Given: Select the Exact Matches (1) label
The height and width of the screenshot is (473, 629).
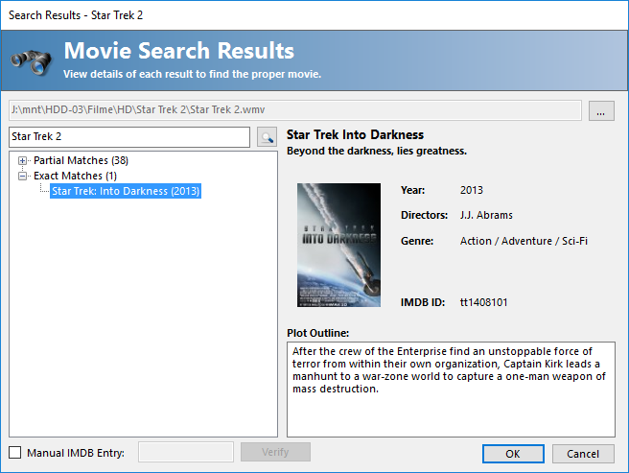Looking at the screenshot, I should (x=75, y=176).
